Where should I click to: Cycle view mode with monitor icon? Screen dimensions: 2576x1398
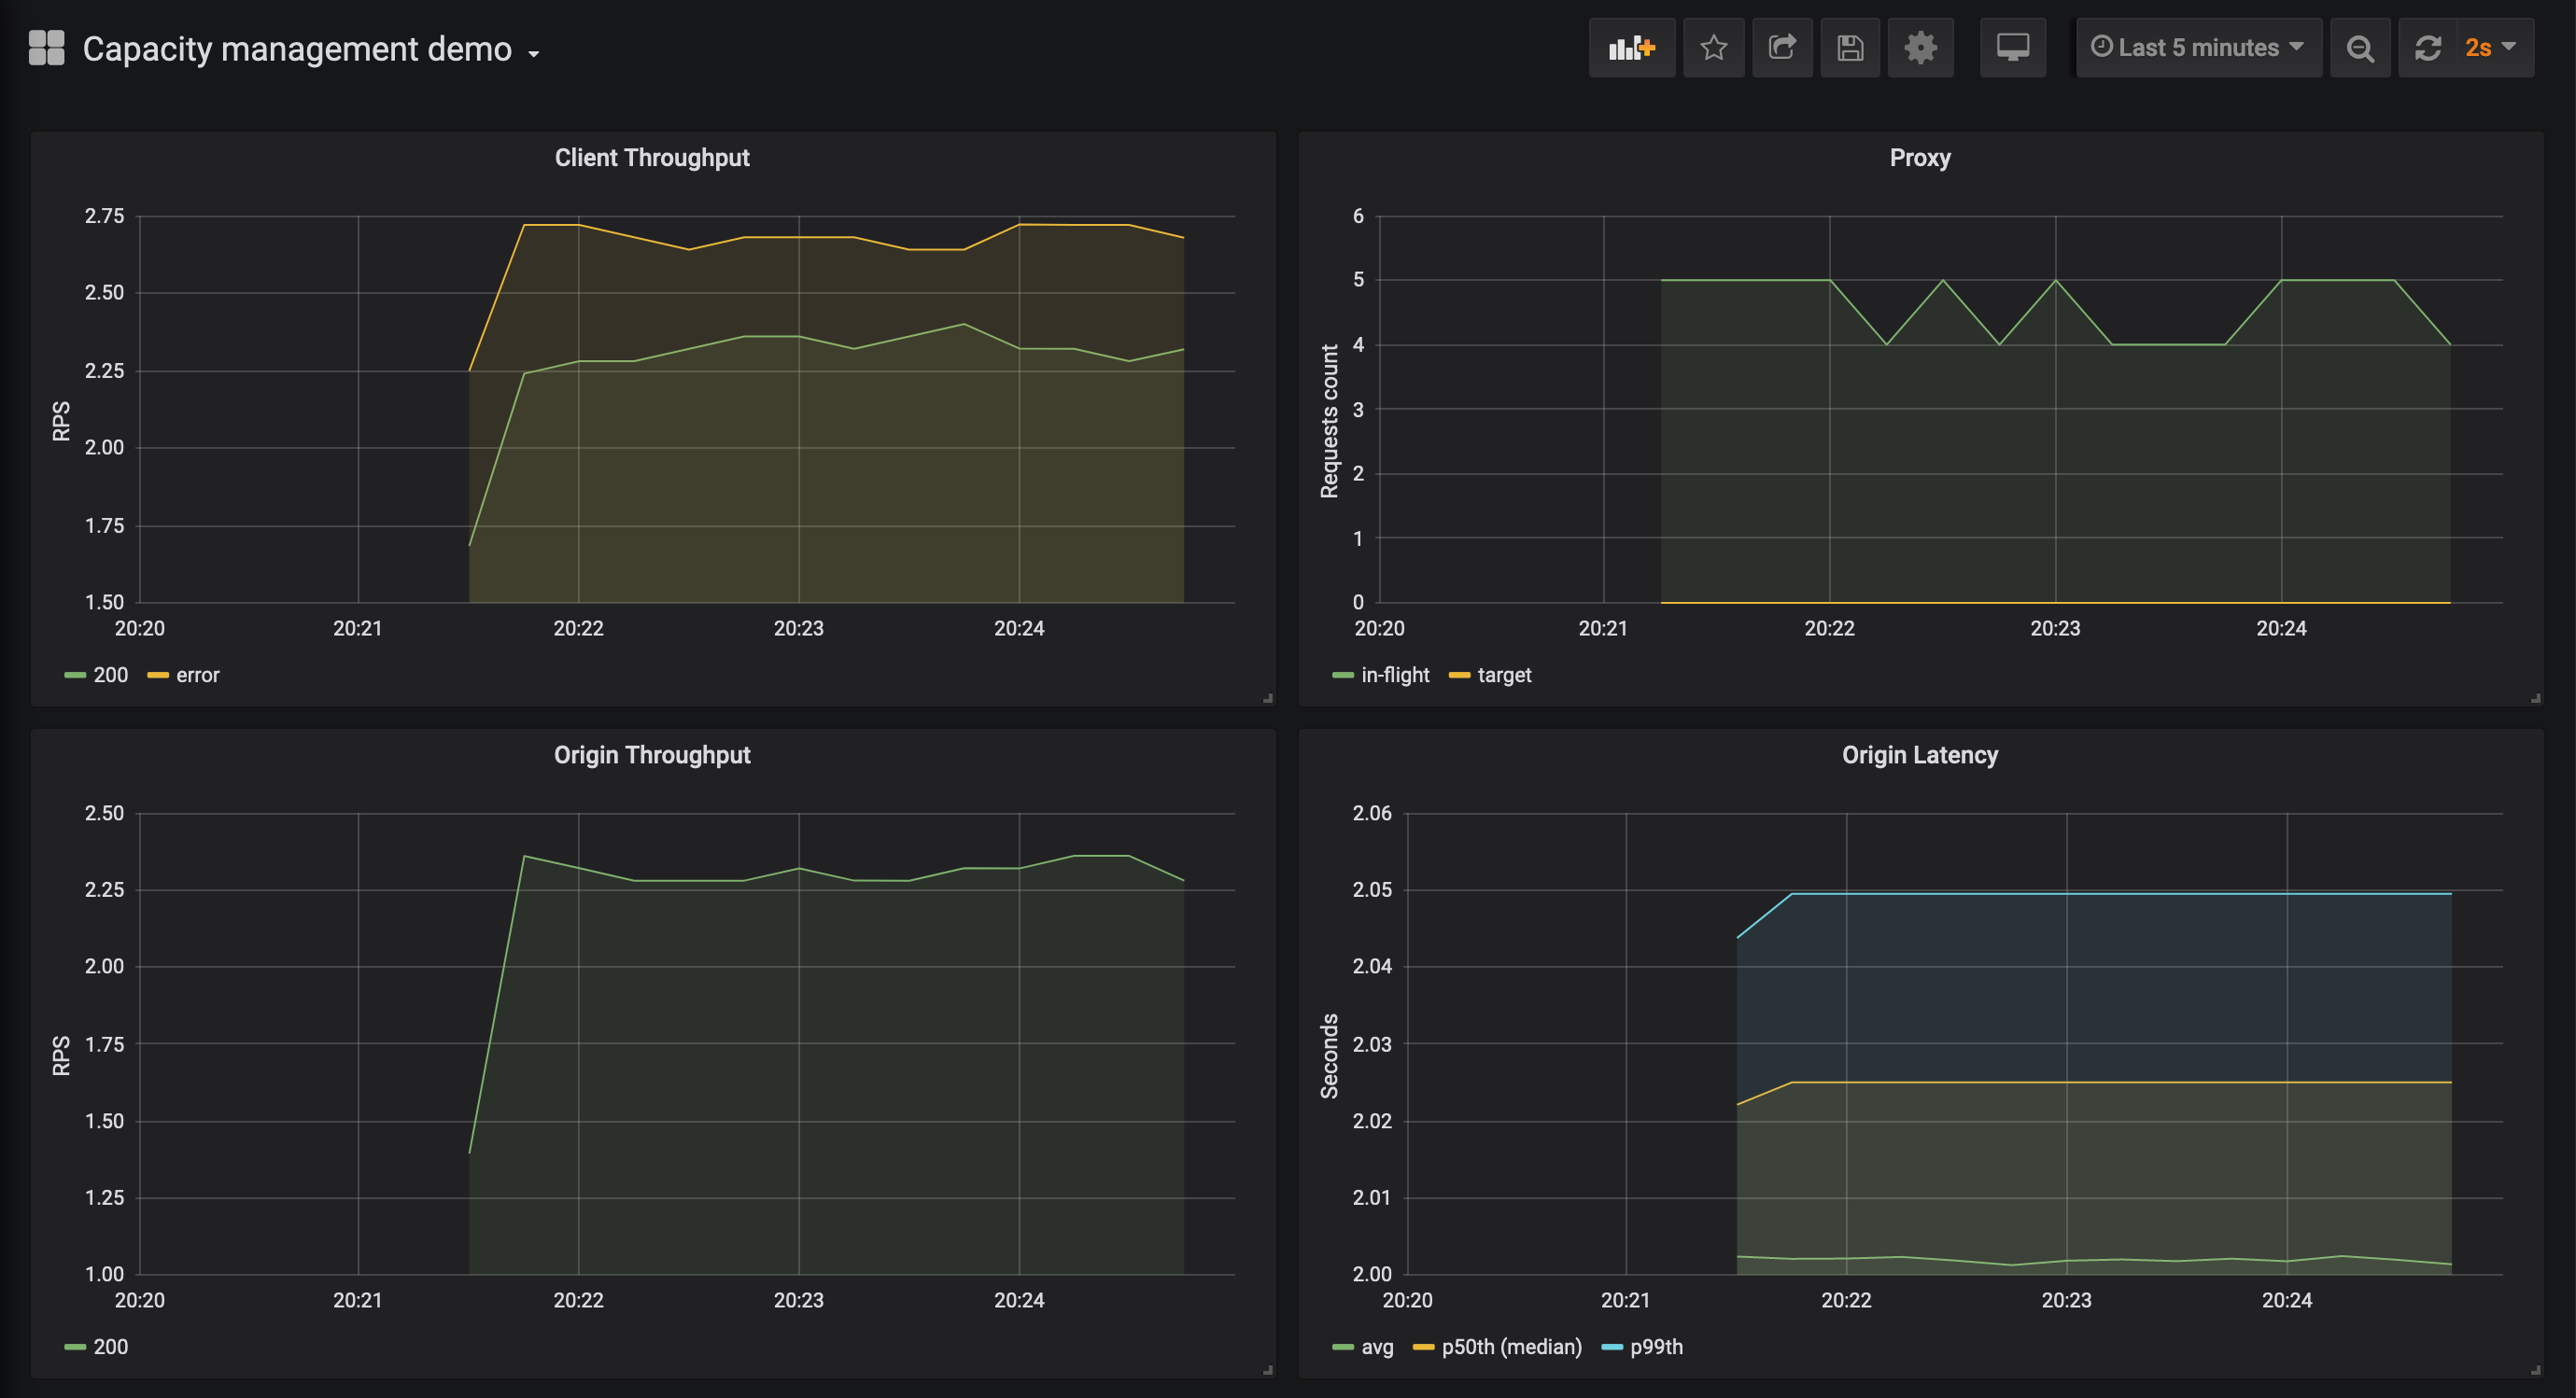tap(2012, 48)
